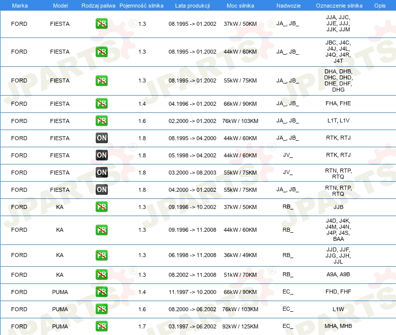396x335 pixels.
Task: Click the 51kW / 70KM power value
Action: [x=240, y=275]
